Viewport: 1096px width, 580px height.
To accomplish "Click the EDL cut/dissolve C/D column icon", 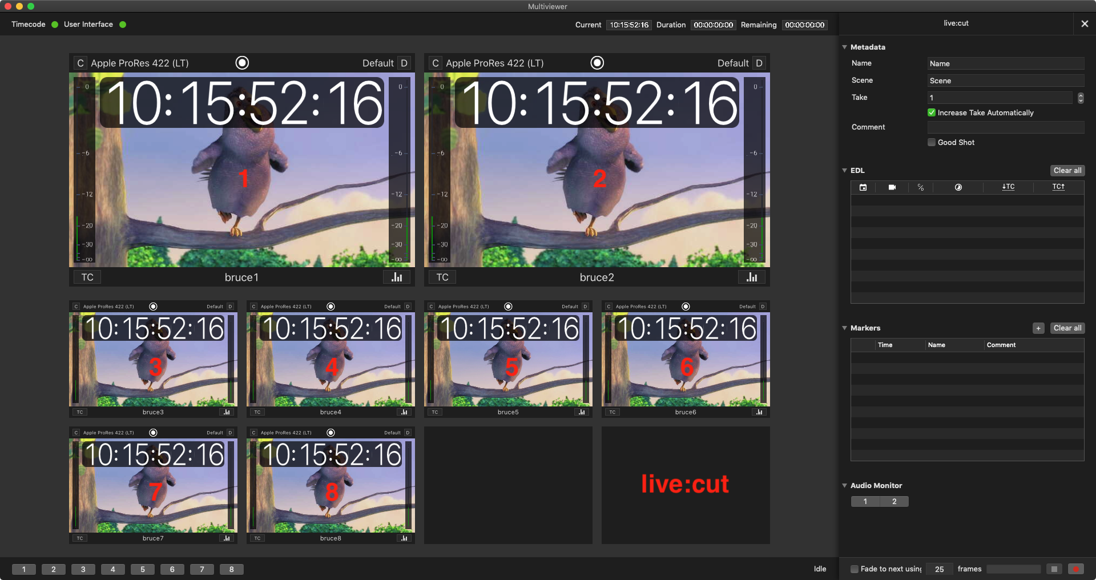I will coord(921,187).
